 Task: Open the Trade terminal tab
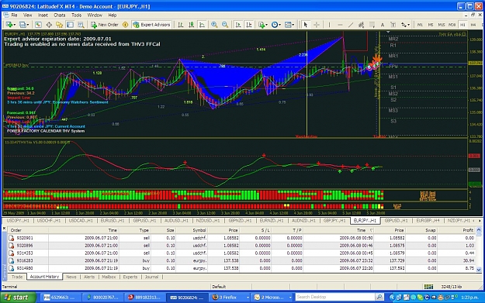17,277
